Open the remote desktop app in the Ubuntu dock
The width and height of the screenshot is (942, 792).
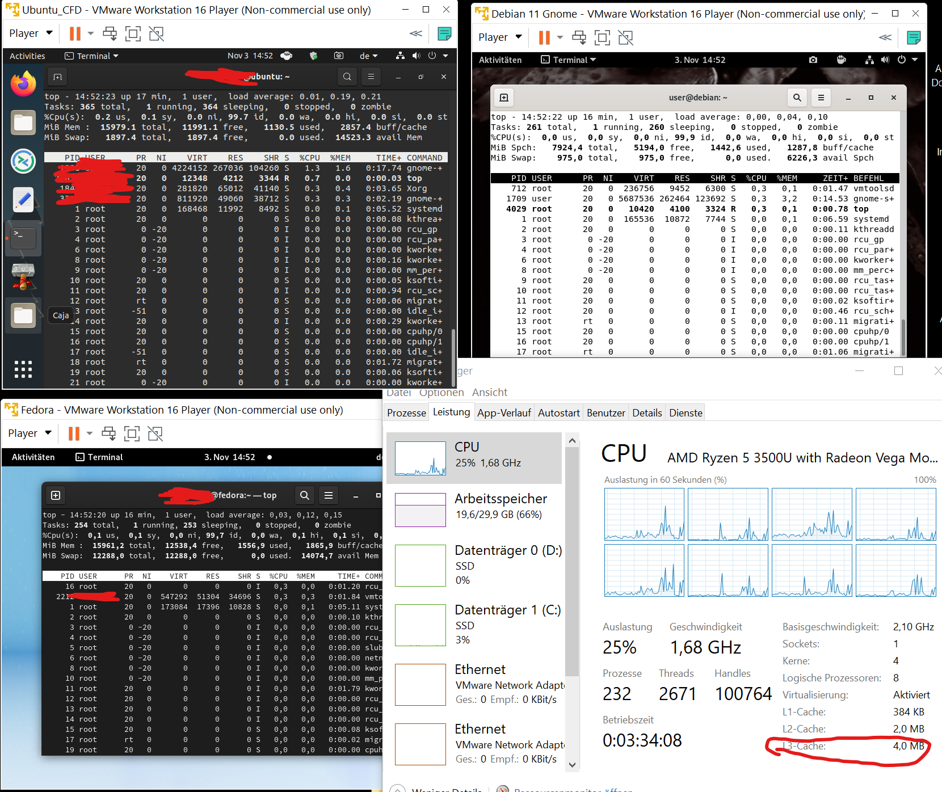pos(23,161)
